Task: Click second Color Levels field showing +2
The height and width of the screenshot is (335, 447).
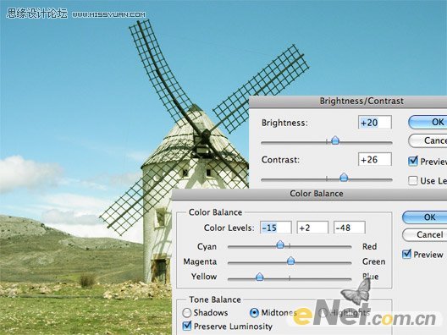Action: [312, 228]
